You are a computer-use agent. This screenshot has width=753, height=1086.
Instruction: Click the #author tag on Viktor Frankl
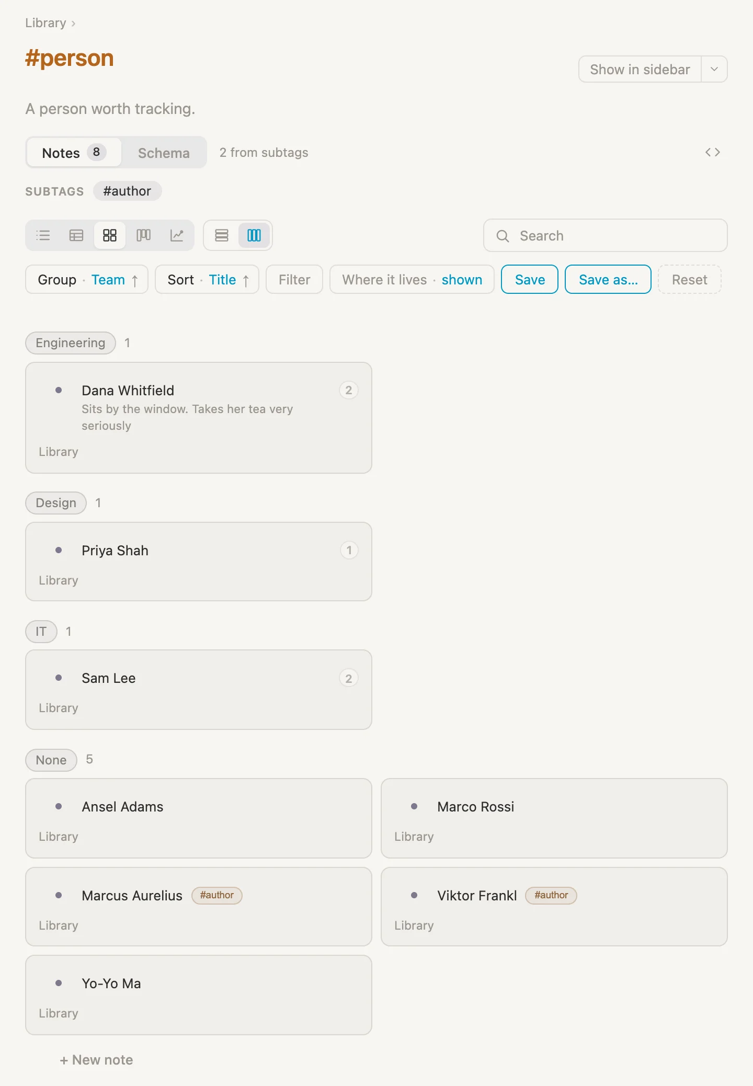pos(551,895)
